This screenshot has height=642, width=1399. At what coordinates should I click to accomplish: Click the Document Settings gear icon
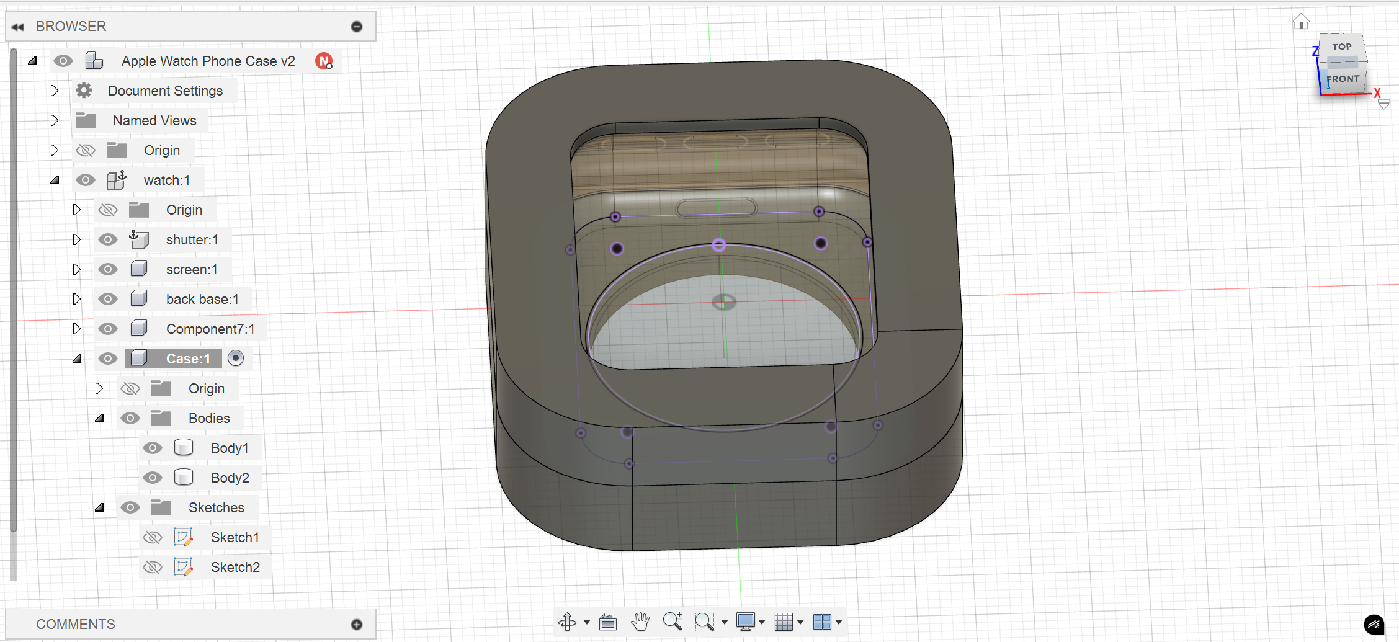pyautogui.click(x=84, y=91)
